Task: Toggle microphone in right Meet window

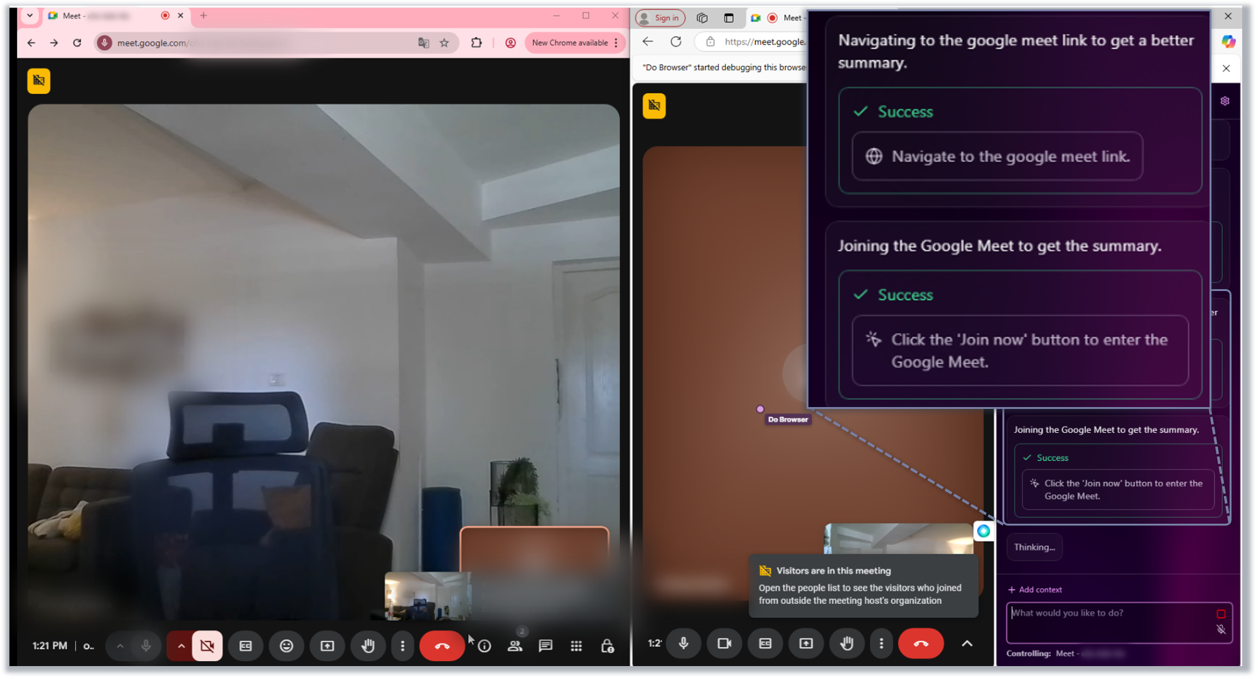Action: [x=684, y=644]
